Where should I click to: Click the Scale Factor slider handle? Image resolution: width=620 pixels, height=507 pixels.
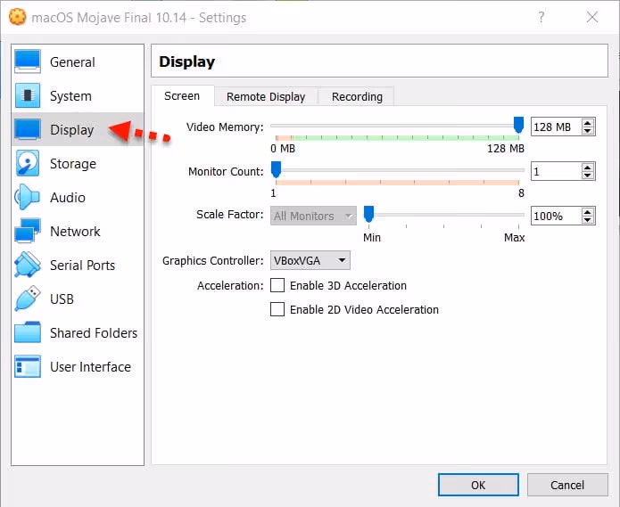pos(368,214)
